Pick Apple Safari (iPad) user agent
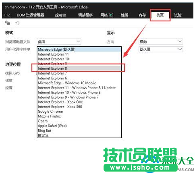The image size is (195, 174). click(x=79, y=126)
